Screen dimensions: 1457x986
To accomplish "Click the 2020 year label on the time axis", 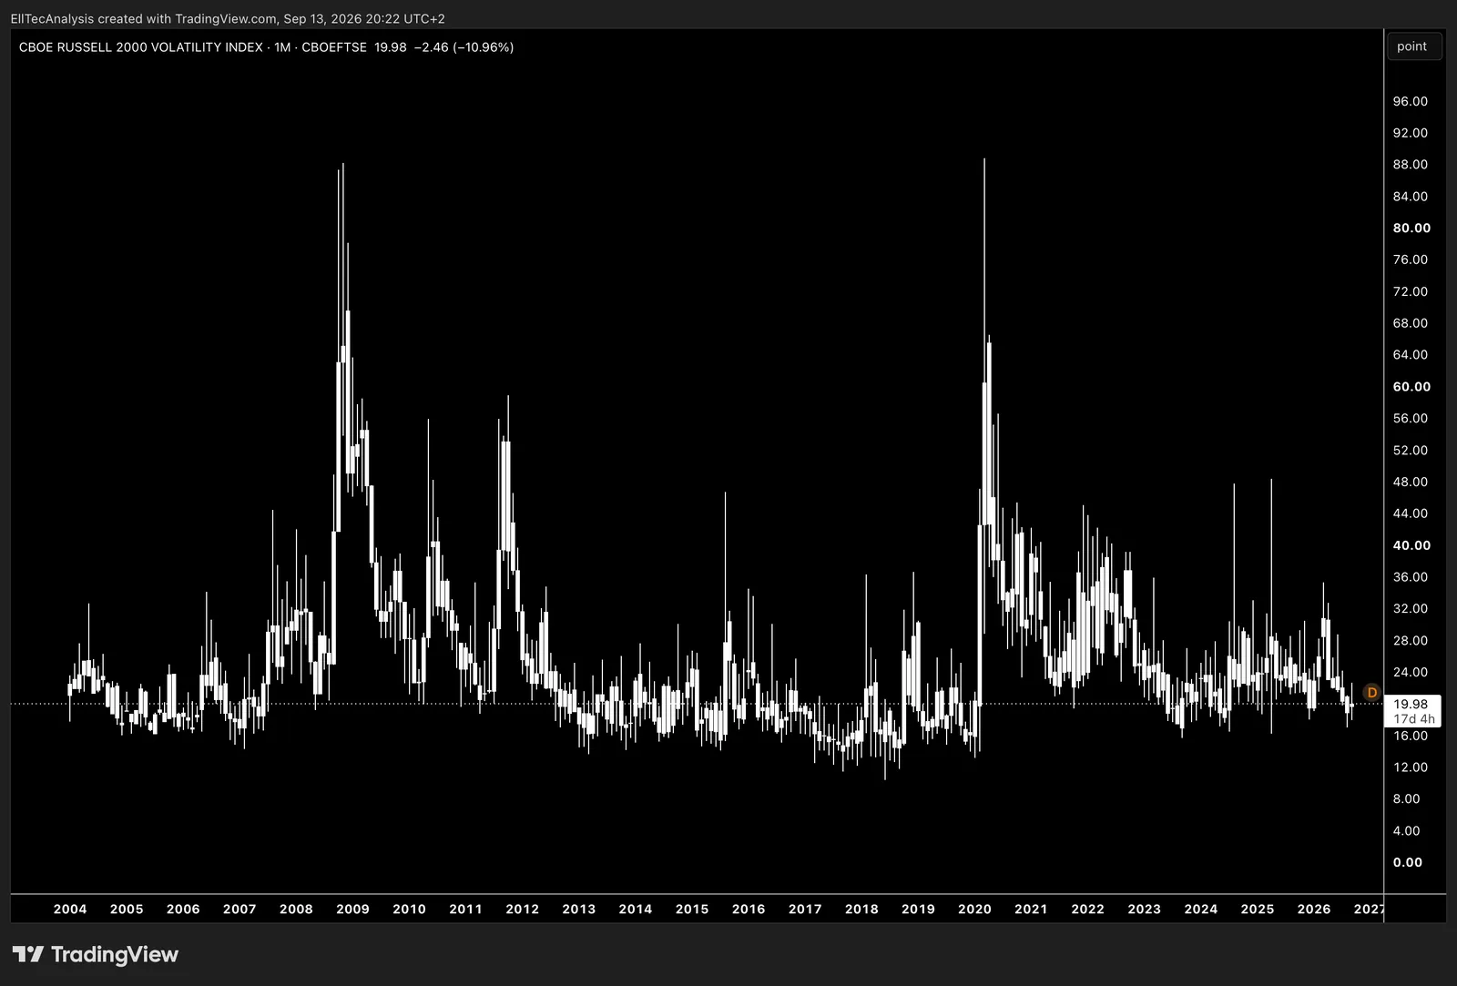I will [974, 909].
